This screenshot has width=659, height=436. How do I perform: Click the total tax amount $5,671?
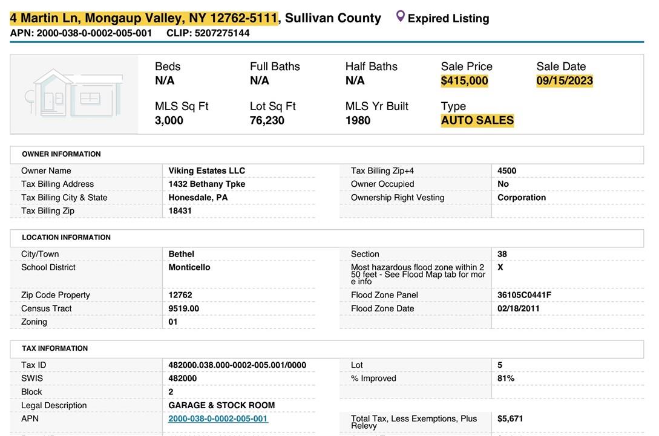(x=510, y=418)
